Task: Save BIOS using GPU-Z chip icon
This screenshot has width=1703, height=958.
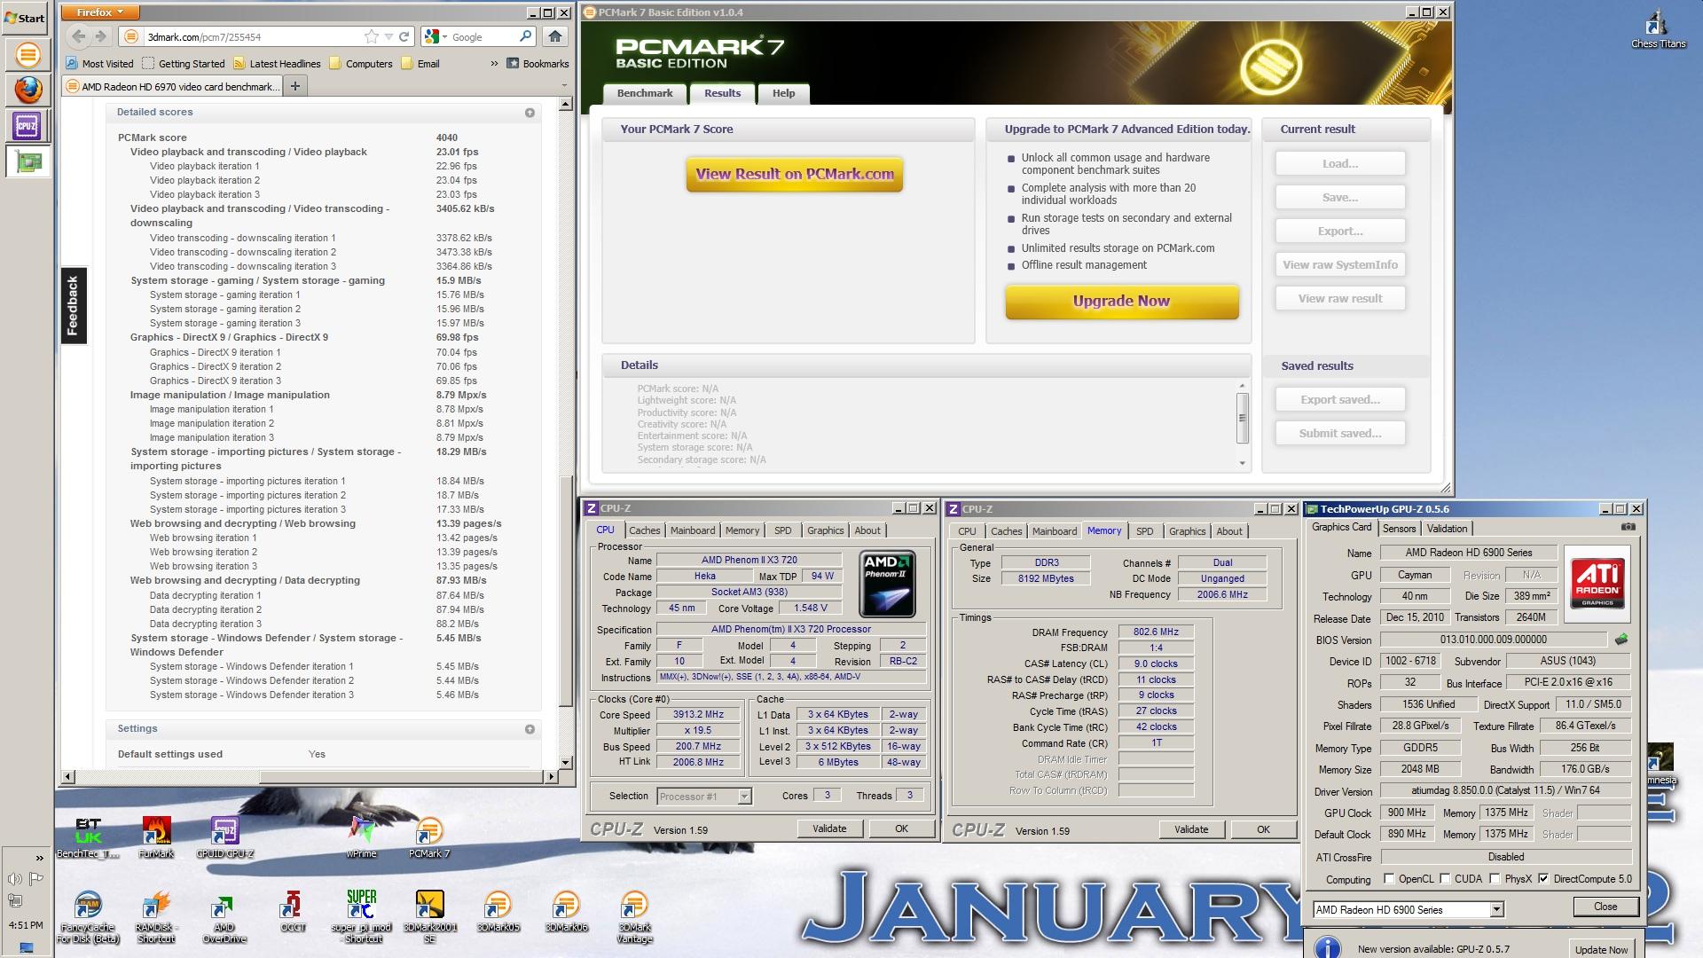Action: 1621,640
